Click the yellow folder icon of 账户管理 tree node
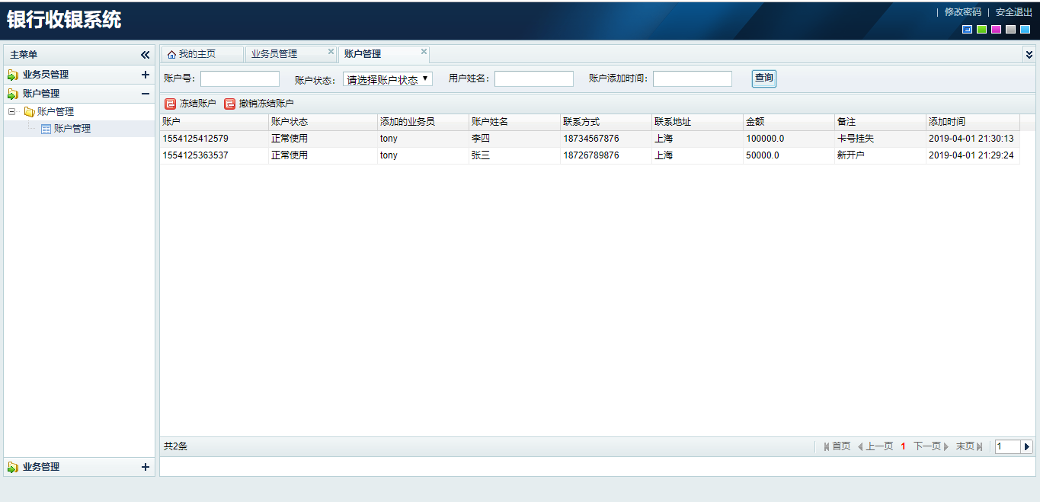The image size is (1040, 502). point(29,112)
